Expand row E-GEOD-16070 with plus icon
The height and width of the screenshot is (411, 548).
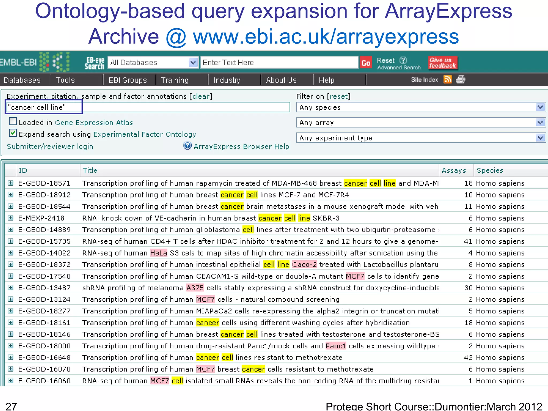(x=11, y=369)
